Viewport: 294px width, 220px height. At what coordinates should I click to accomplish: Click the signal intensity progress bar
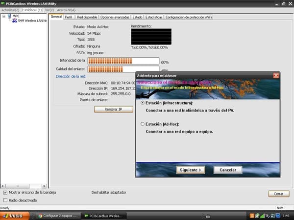[123, 61]
